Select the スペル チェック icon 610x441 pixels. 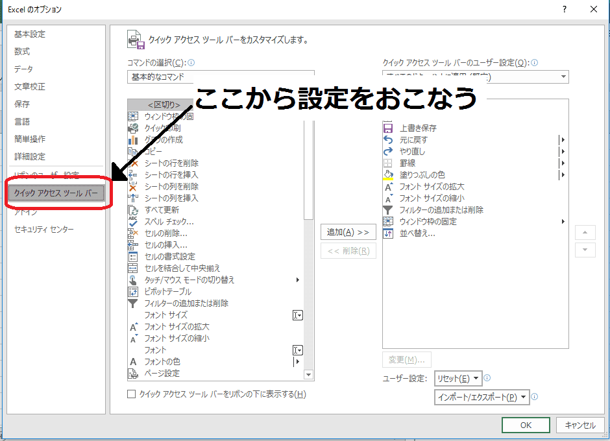pyautogui.click(x=133, y=222)
